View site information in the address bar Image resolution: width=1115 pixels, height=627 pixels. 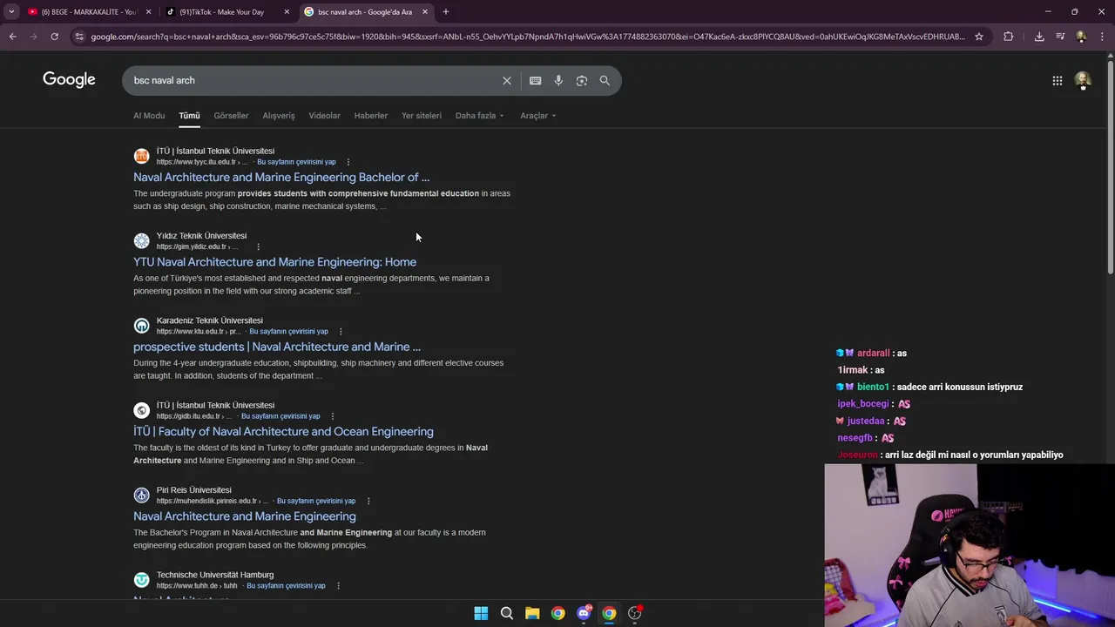click(79, 37)
